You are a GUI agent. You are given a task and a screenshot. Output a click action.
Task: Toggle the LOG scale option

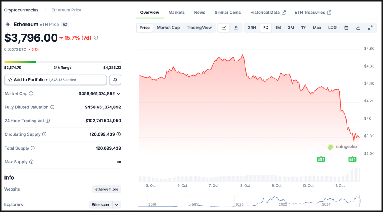click(x=332, y=28)
